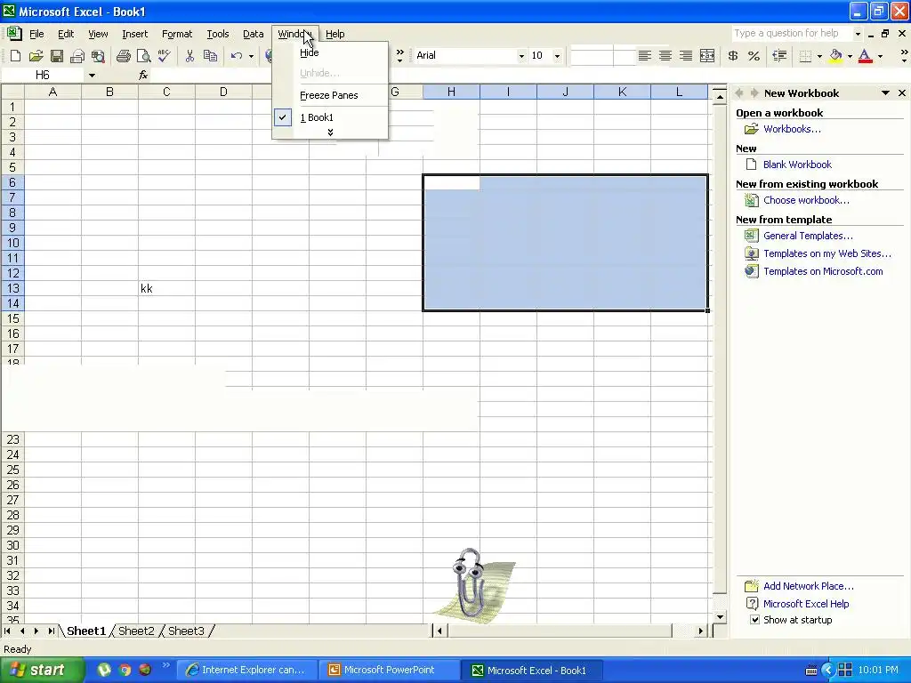Click the New blank workbook toolbar icon

(x=16, y=56)
